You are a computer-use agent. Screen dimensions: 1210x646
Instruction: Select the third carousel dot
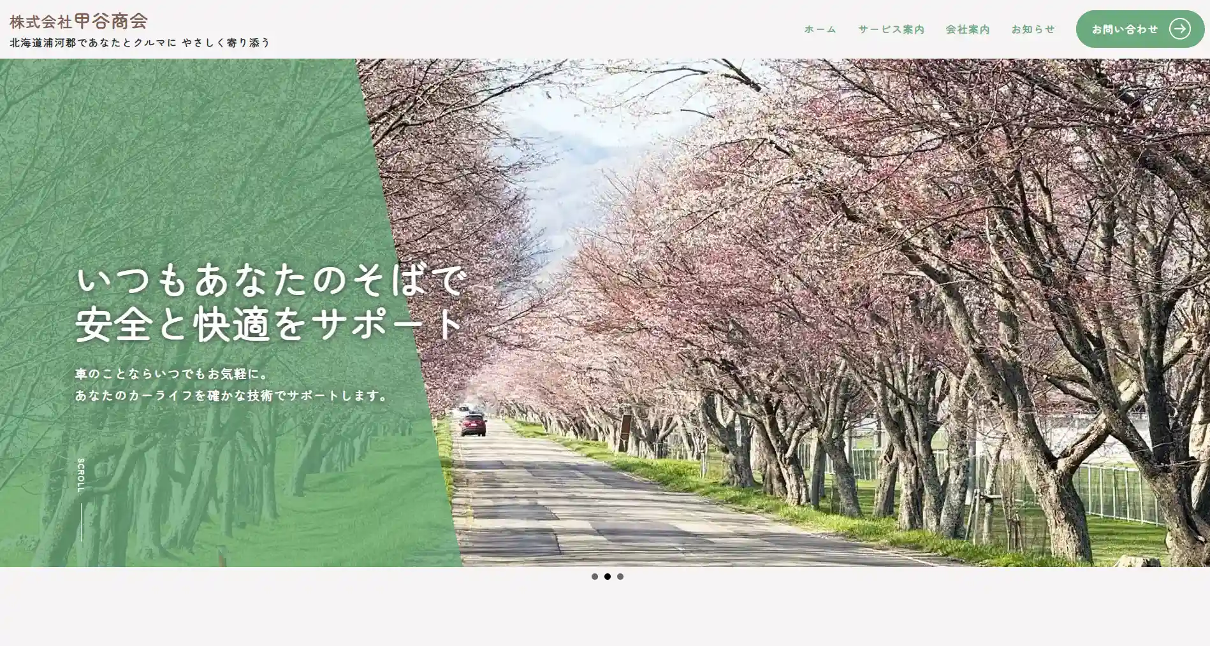tap(620, 577)
